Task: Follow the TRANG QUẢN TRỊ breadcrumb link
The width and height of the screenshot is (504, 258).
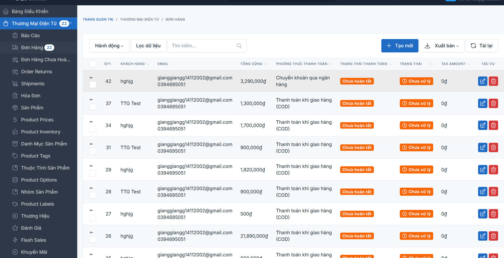Action: click(x=98, y=20)
